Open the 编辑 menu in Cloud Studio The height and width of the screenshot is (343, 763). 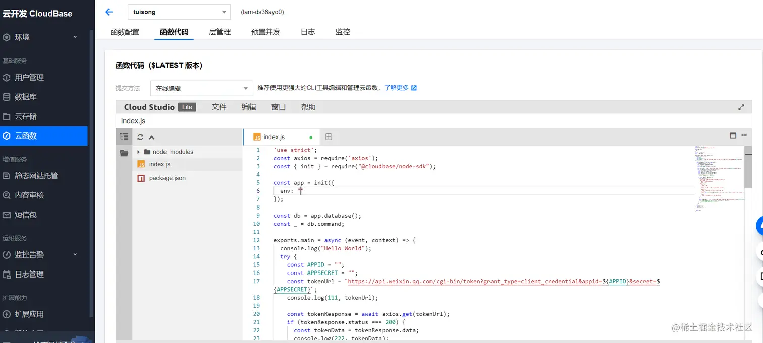click(249, 107)
